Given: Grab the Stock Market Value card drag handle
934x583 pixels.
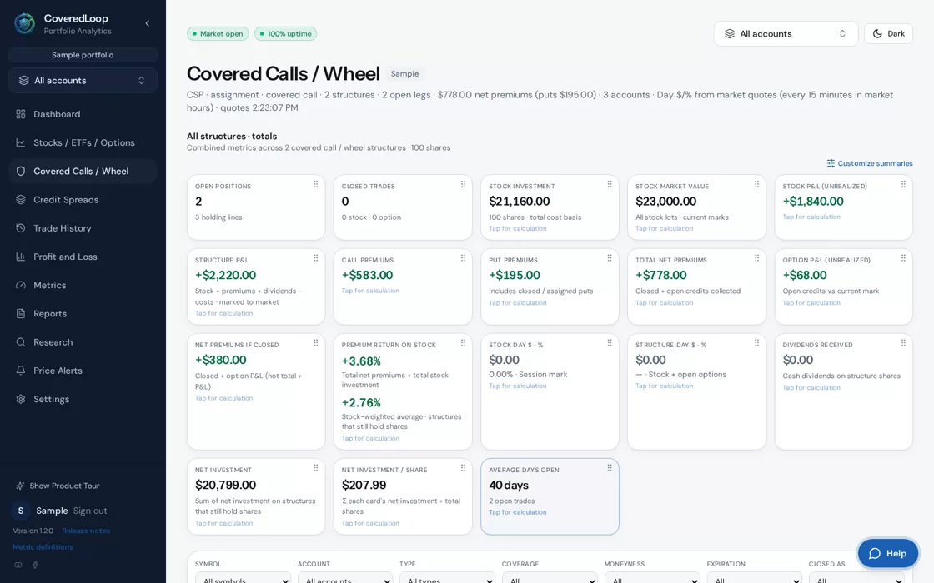Looking at the screenshot, I should pyautogui.click(x=756, y=184).
